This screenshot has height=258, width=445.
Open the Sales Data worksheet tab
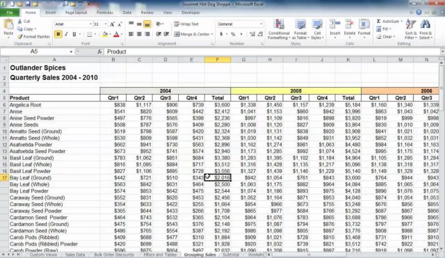(75, 255)
